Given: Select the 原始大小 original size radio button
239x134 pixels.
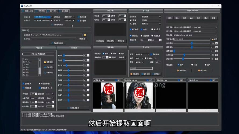Looking at the screenshot, I should [131, 36].
